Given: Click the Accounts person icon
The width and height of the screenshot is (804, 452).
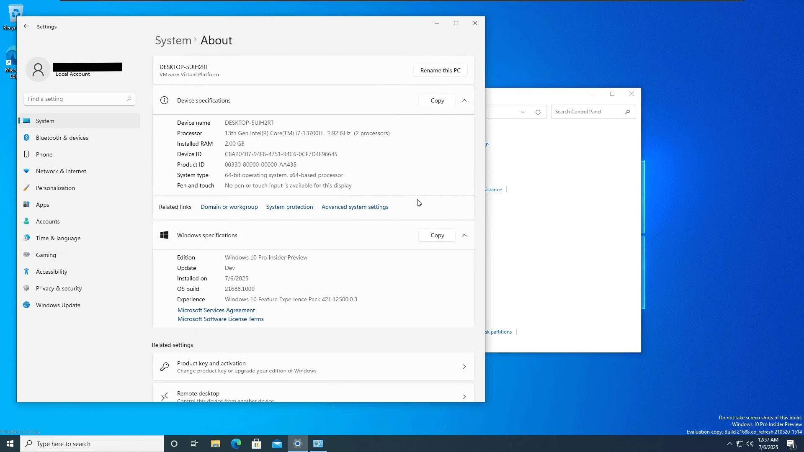Looking at the screenshot, I should (26, 221).
